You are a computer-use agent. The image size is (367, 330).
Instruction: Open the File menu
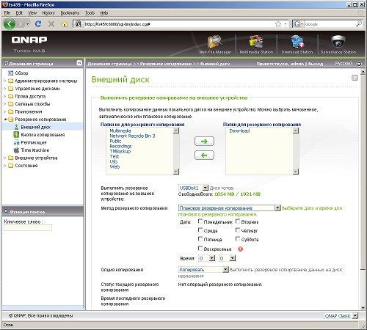pos(7,13)
